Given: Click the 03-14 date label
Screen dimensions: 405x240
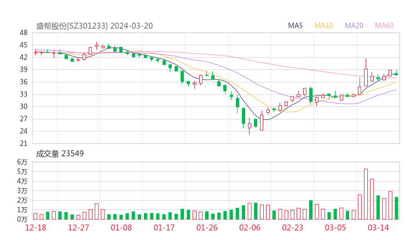Looking at the screenshot, I should pyautogui.click(x=378, y=227).
